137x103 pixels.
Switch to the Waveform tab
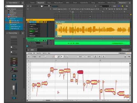pos(101,3)
